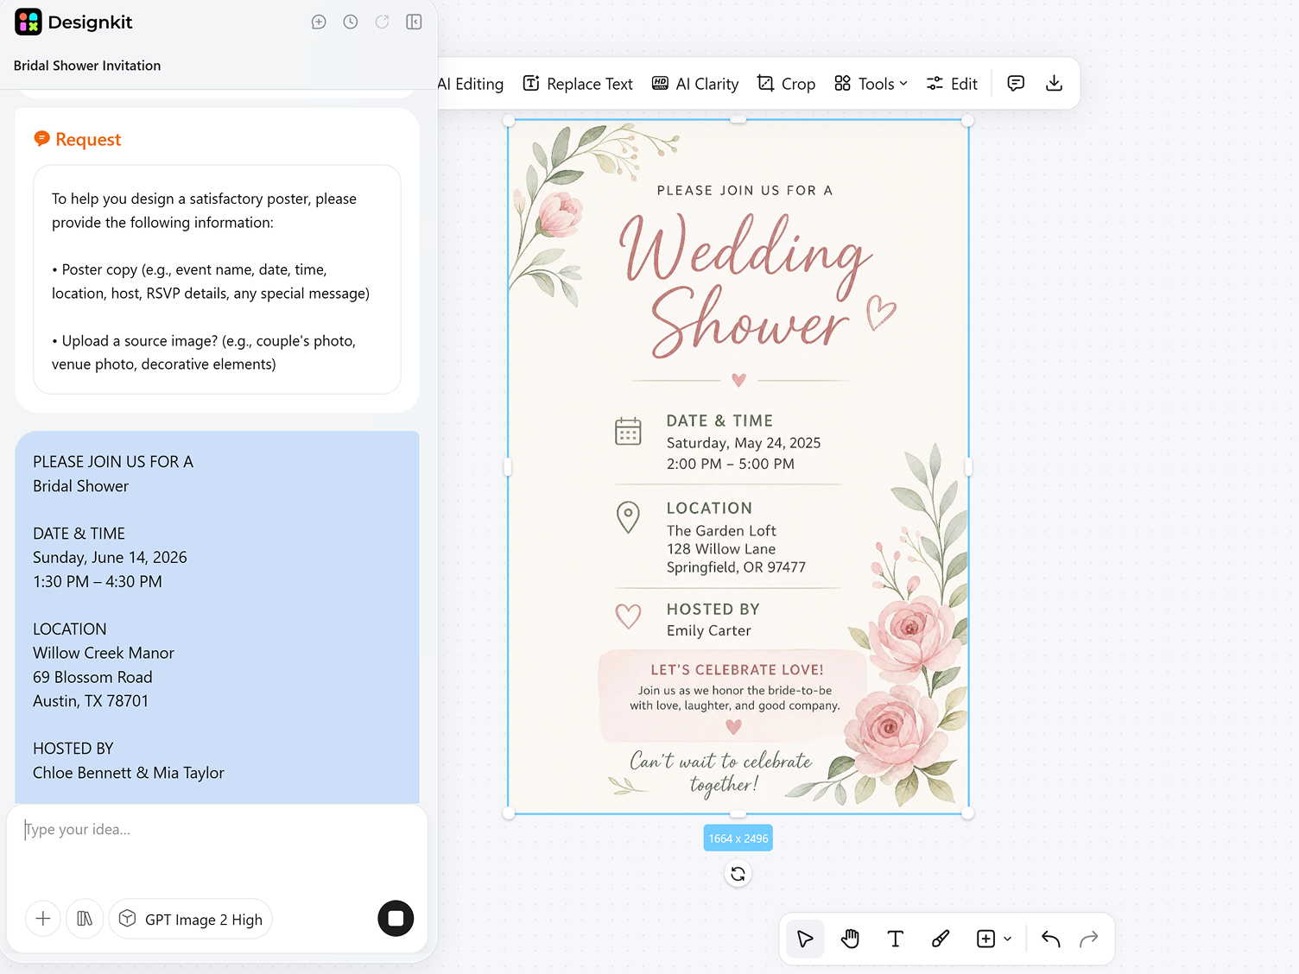This screenshot has height=974, width=1299.
Task: Stop generation with black stop button
Action: (x=396, y=918)
